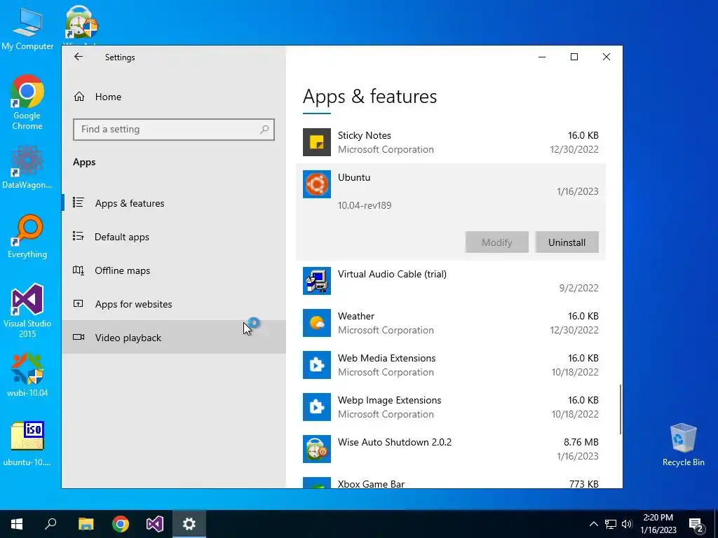Screen dimensions: 718x538
Task: Click the Virtual Audio Cable app icon
Action: coord(317,281)
